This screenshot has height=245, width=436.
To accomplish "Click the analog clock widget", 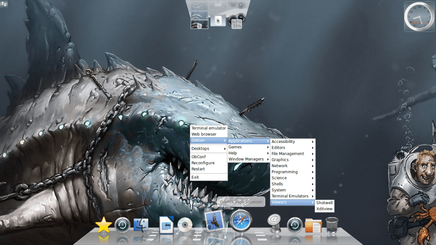I will [x=419, y=17].
